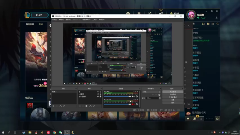The height and width of the screenshot is (135, 240).
Task: Select 场景 3 in the scenes list
Action: 55,91
